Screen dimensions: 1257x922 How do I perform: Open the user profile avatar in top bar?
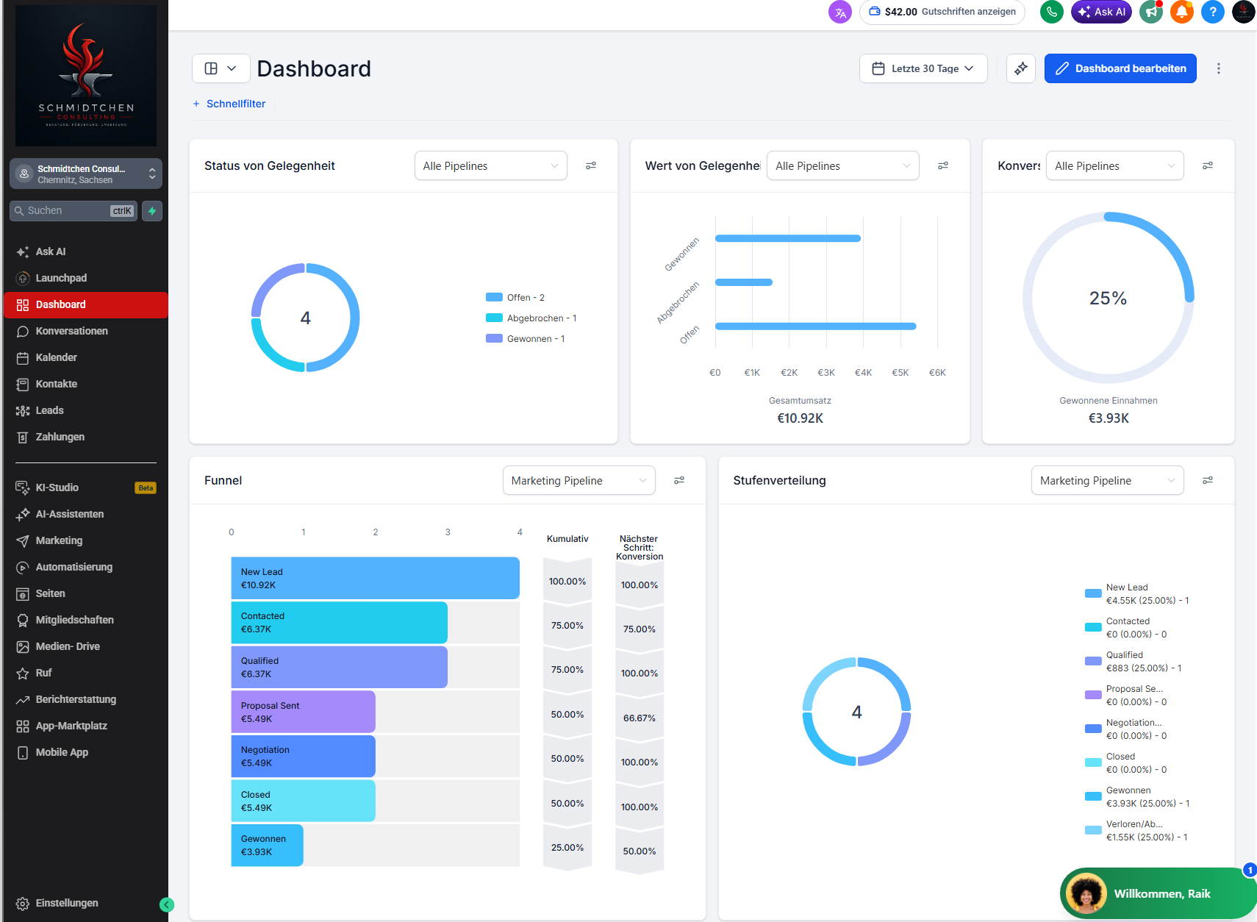pyautogui.click(x=1244, y=12)
